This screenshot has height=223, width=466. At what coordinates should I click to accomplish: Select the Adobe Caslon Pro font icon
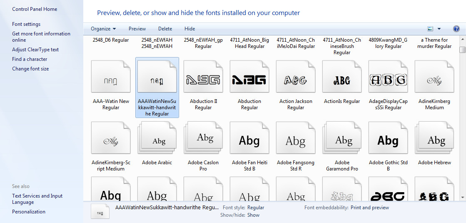click(x=203, y=138)
